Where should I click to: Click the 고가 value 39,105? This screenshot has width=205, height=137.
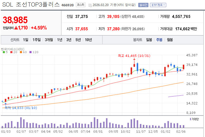[113, 16]
